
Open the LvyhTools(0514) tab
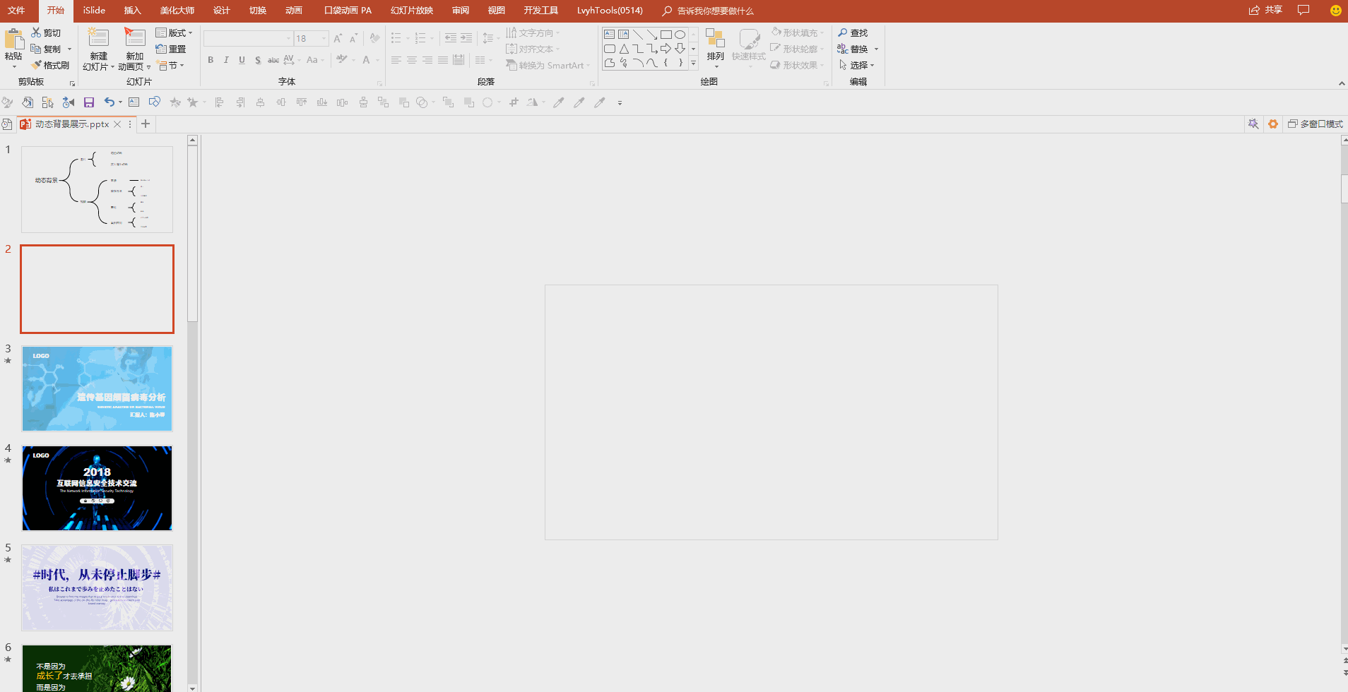pyautogui.click(x=610, y=11)
